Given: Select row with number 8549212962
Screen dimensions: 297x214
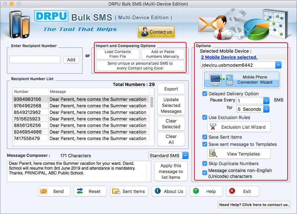Looking at the screenshot, I should pyautogui.click(x=81, y=112).
